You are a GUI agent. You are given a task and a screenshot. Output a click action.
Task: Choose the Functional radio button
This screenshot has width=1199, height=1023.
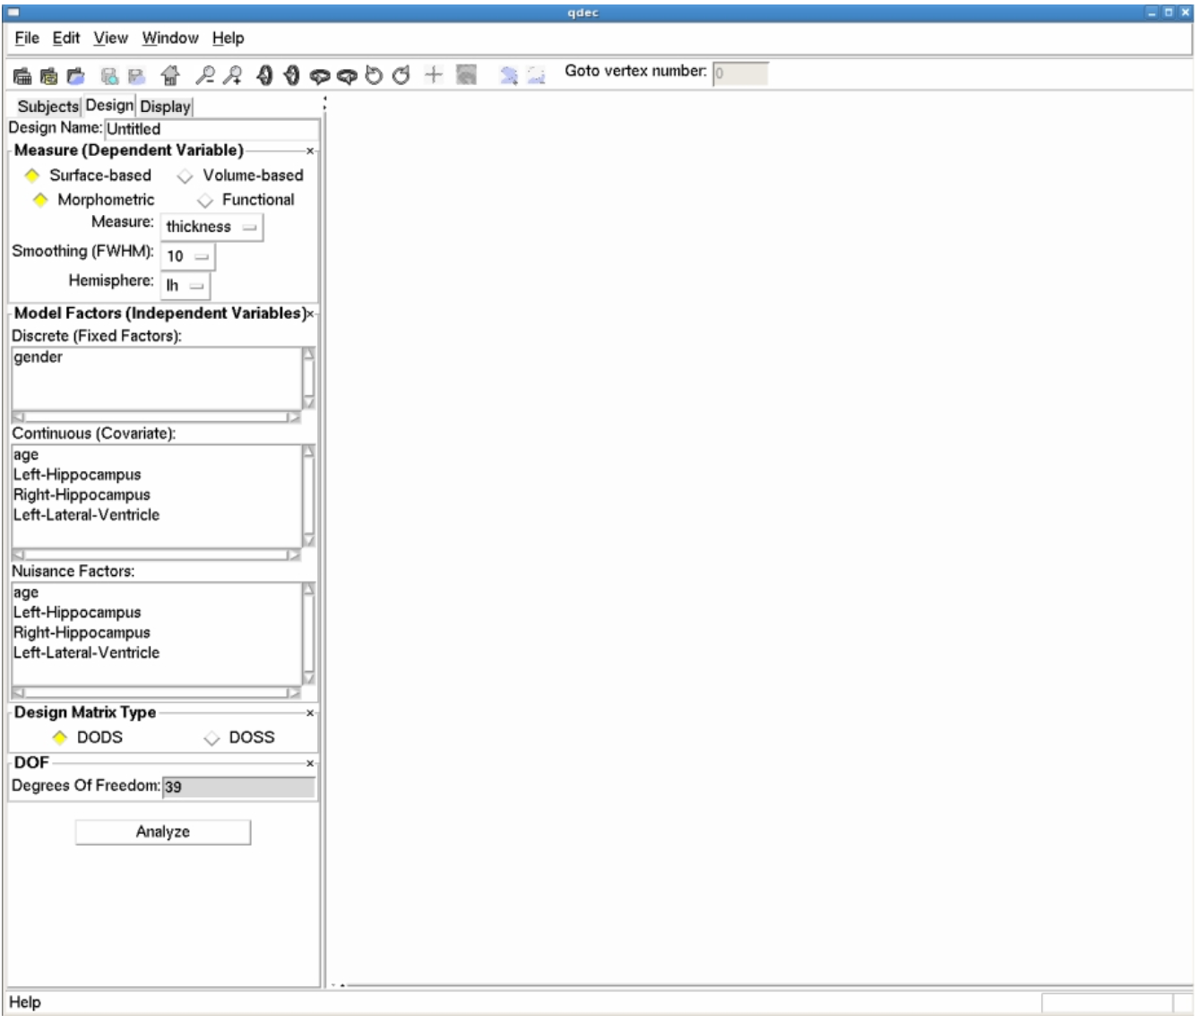246,200
